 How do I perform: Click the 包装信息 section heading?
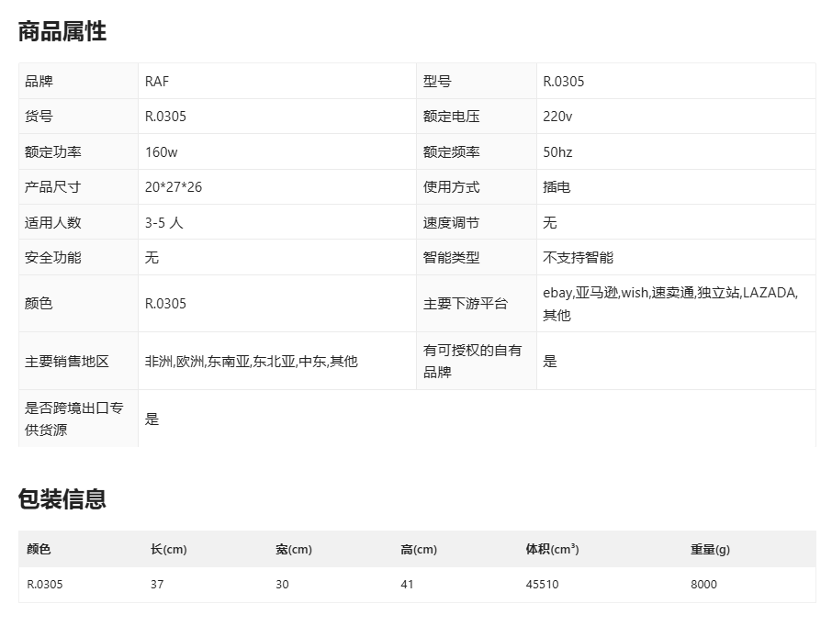[x=62, y=499]
